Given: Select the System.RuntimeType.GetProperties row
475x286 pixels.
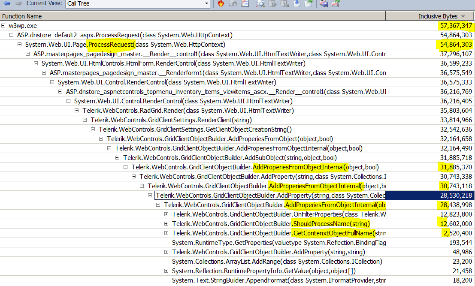Looking at the screenshot, I should click(x=279, y=242).
